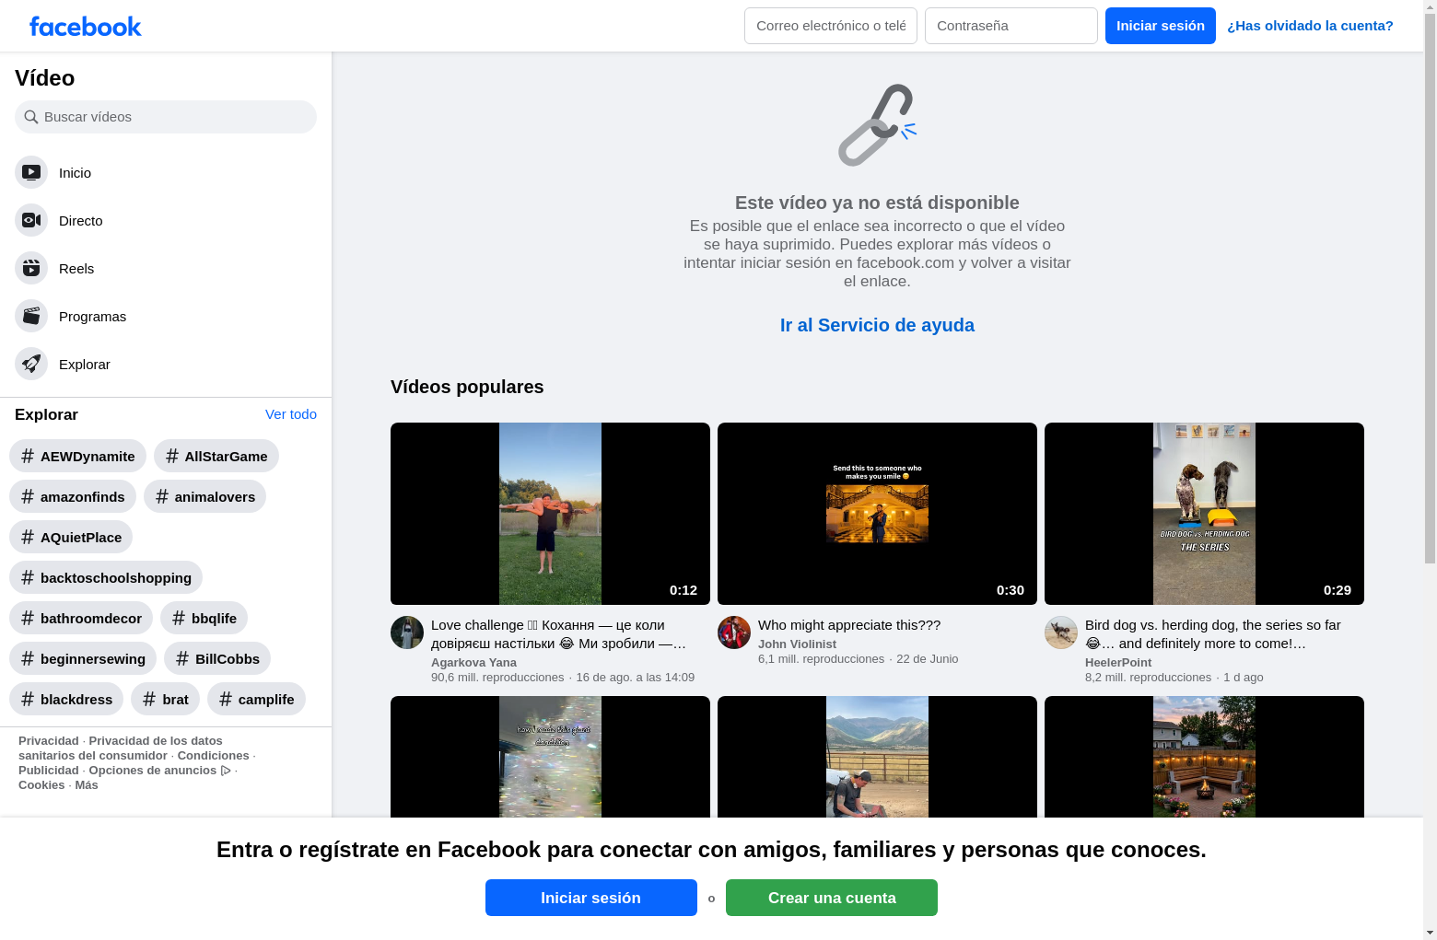Open the Inicio video icon
The width and height of the screenshot is (1437, 940).
[31, 172]
